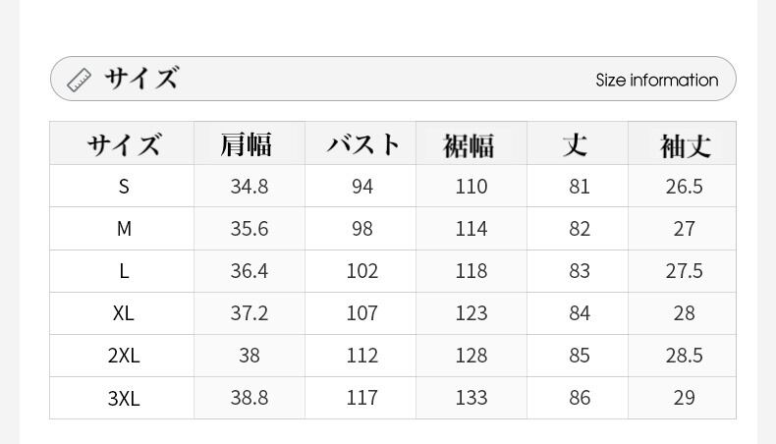Click the XL size row label

[x=124, y=313]
